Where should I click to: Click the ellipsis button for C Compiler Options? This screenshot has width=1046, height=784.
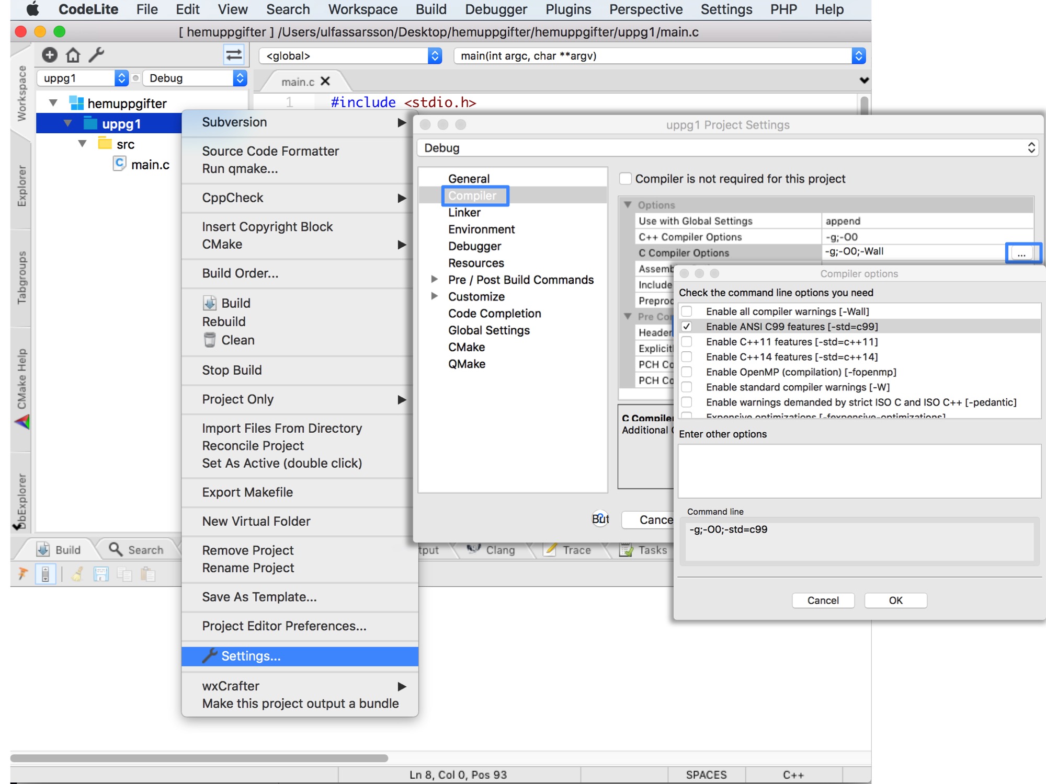click(x=1021, y=253)
